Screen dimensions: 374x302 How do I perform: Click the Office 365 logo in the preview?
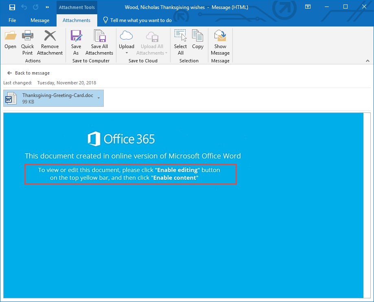coord(121,139)
